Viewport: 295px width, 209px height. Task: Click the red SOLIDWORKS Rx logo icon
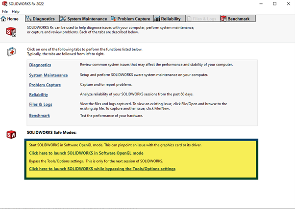click(x=11, y=32)
